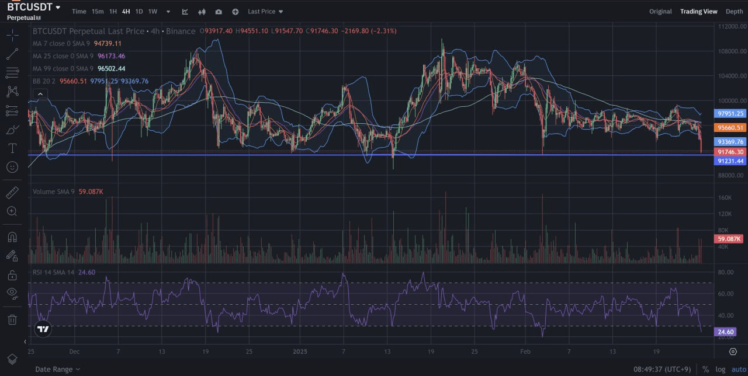
Task: Switch to 1H interval
Action: pos(113,12)
